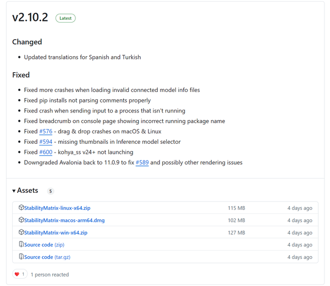
Task: Open issue #589 link
Action: click(x=142, y=163)
